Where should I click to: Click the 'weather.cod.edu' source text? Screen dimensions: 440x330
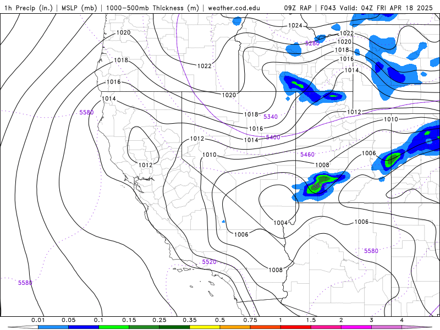[x=234, y=8]
